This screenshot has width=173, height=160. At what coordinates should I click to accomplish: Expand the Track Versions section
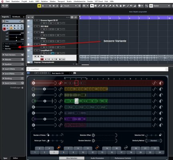(13, 55)
